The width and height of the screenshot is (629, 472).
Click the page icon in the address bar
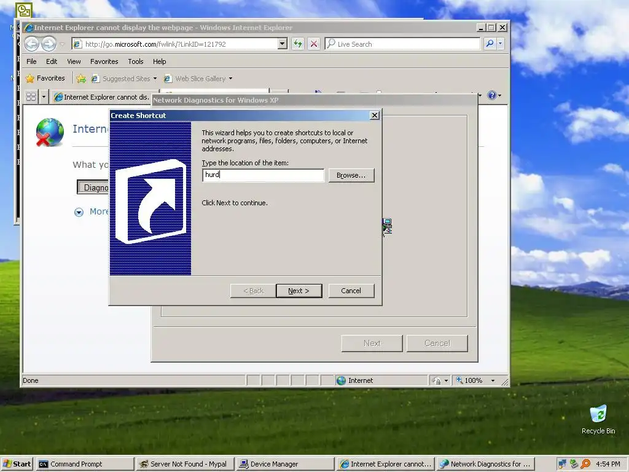point(78,44)
